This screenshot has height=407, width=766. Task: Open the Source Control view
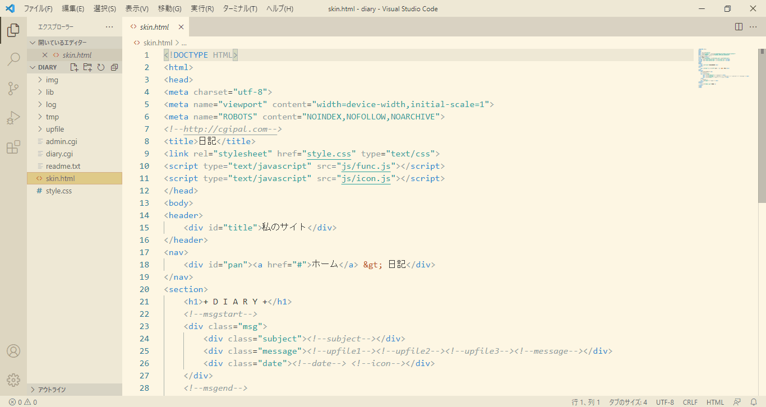click(13, 89)
